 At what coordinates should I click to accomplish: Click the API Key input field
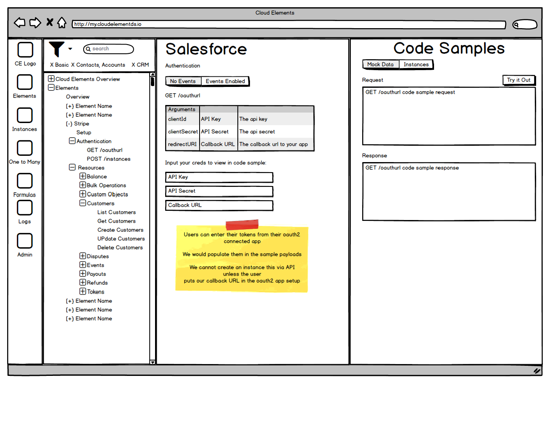(219, 177)
